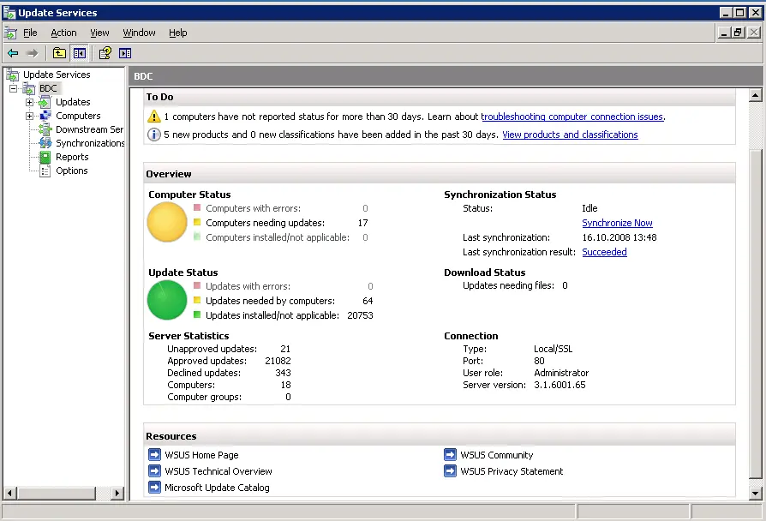Click the tree pane scroll left arrow

click(9, 493)
